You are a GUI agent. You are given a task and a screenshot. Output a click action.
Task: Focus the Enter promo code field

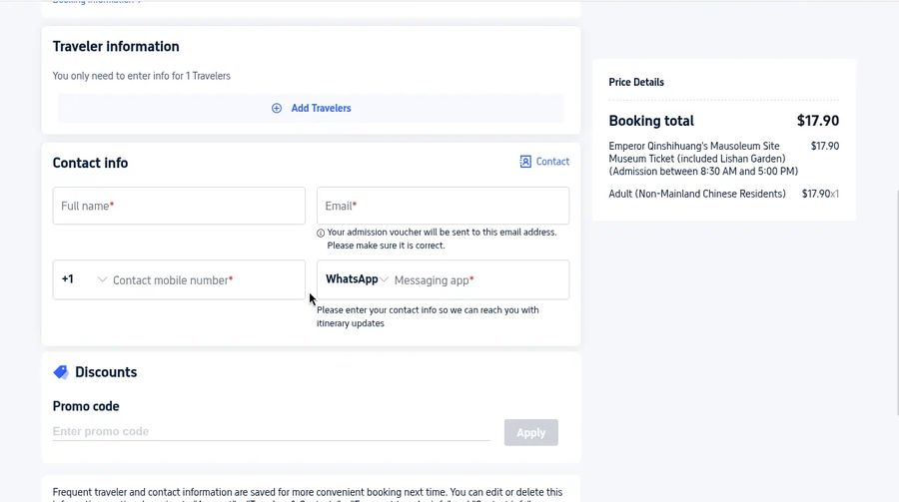click(271, 431)
